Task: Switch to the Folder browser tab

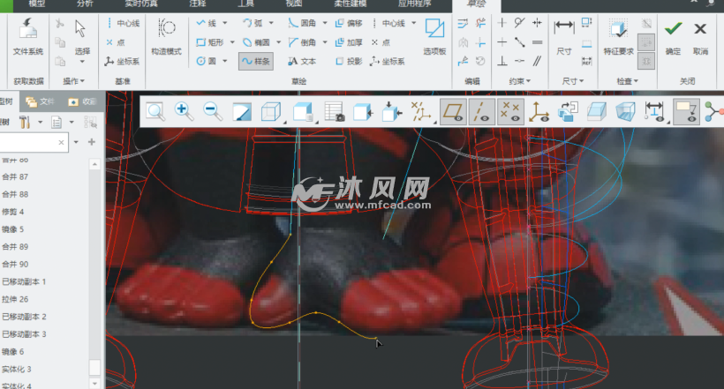Action: click(40, 101)
